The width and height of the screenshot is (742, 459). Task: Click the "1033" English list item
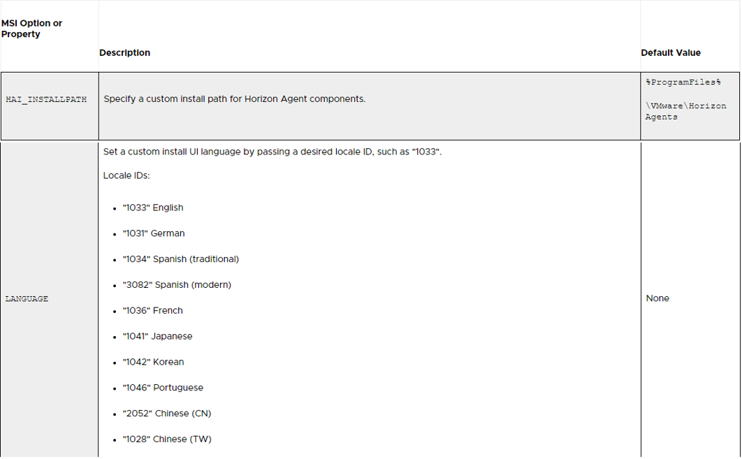pyautogui.click(x=152, y=207)
